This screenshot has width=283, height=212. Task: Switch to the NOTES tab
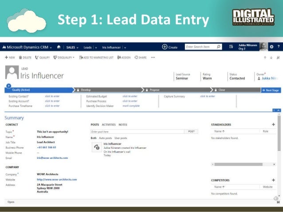123,125
